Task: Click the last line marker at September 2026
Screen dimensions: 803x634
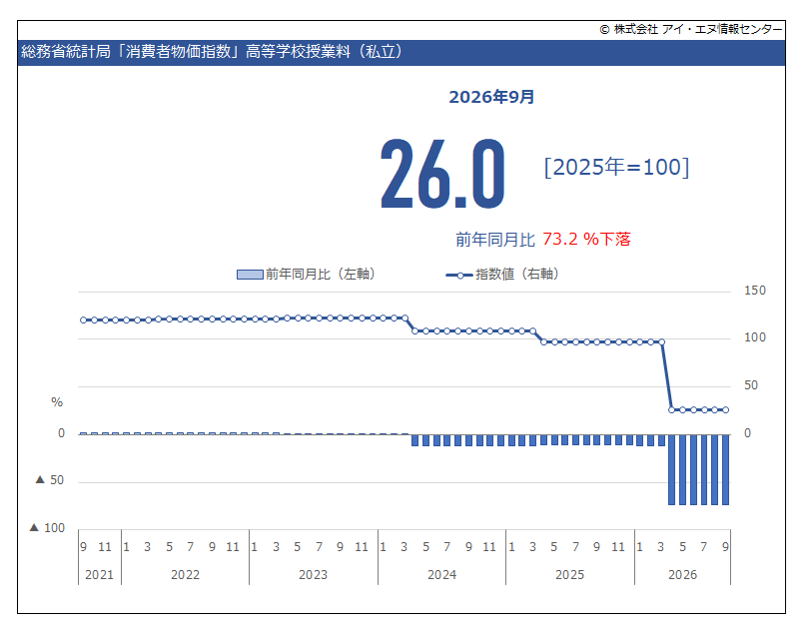Action: pyautogui.click(x=725, y=409)
